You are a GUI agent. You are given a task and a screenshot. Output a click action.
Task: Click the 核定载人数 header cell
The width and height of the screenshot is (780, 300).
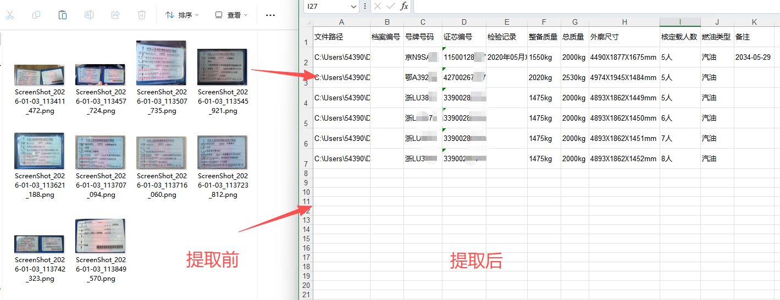(x=681, y=37)
